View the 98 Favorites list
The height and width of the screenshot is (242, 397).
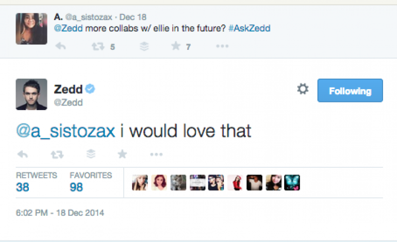point(76,187)
